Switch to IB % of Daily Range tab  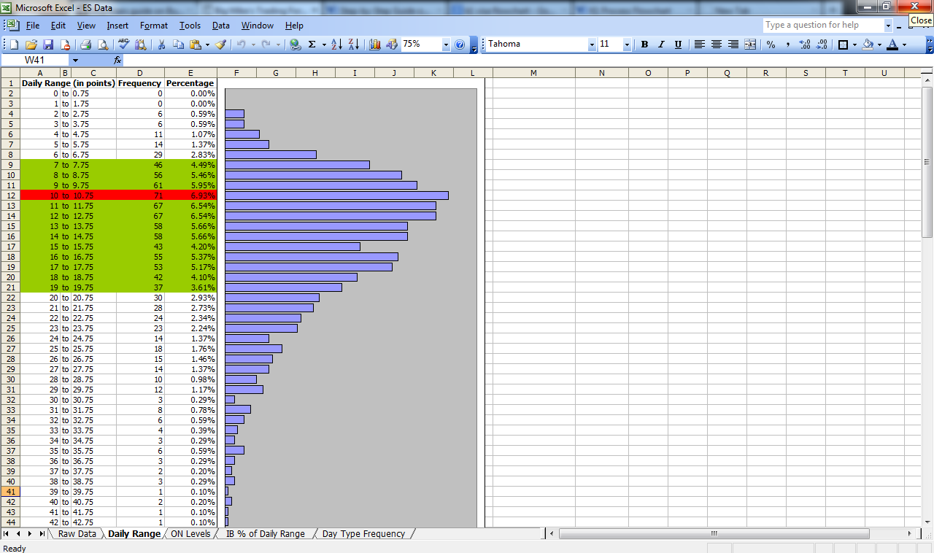tap(266, 534)
